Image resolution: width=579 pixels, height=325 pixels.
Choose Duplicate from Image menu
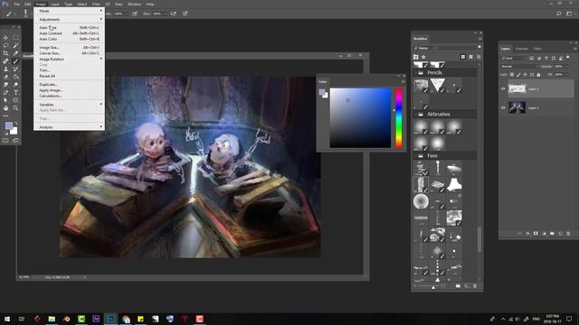coord(69,84)
